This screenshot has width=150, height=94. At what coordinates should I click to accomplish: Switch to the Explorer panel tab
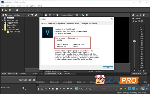click(x=22, y=74)
